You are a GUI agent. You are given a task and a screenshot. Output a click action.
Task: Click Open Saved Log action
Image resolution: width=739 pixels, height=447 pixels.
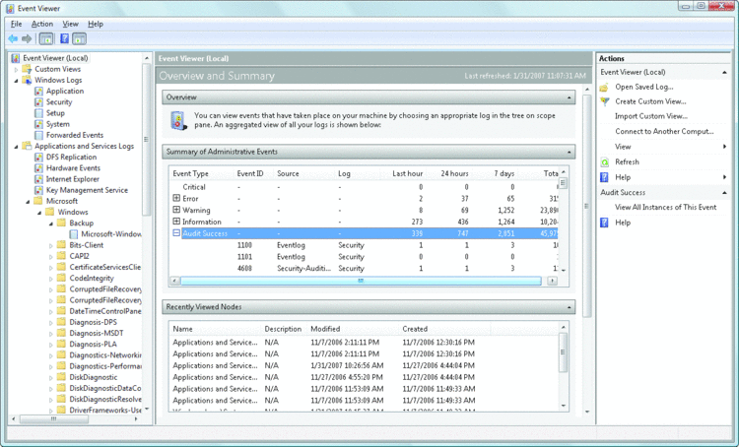pyautogui.click(x=643, y=87)
